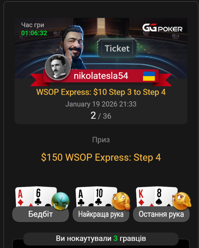
Task: Click the GGPoker logo
Action: coord(162,28)
